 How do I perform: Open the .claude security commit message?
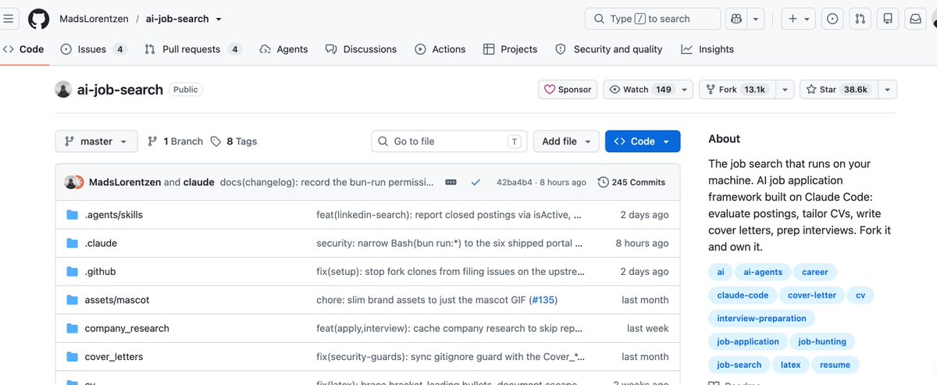pos(450,243)
